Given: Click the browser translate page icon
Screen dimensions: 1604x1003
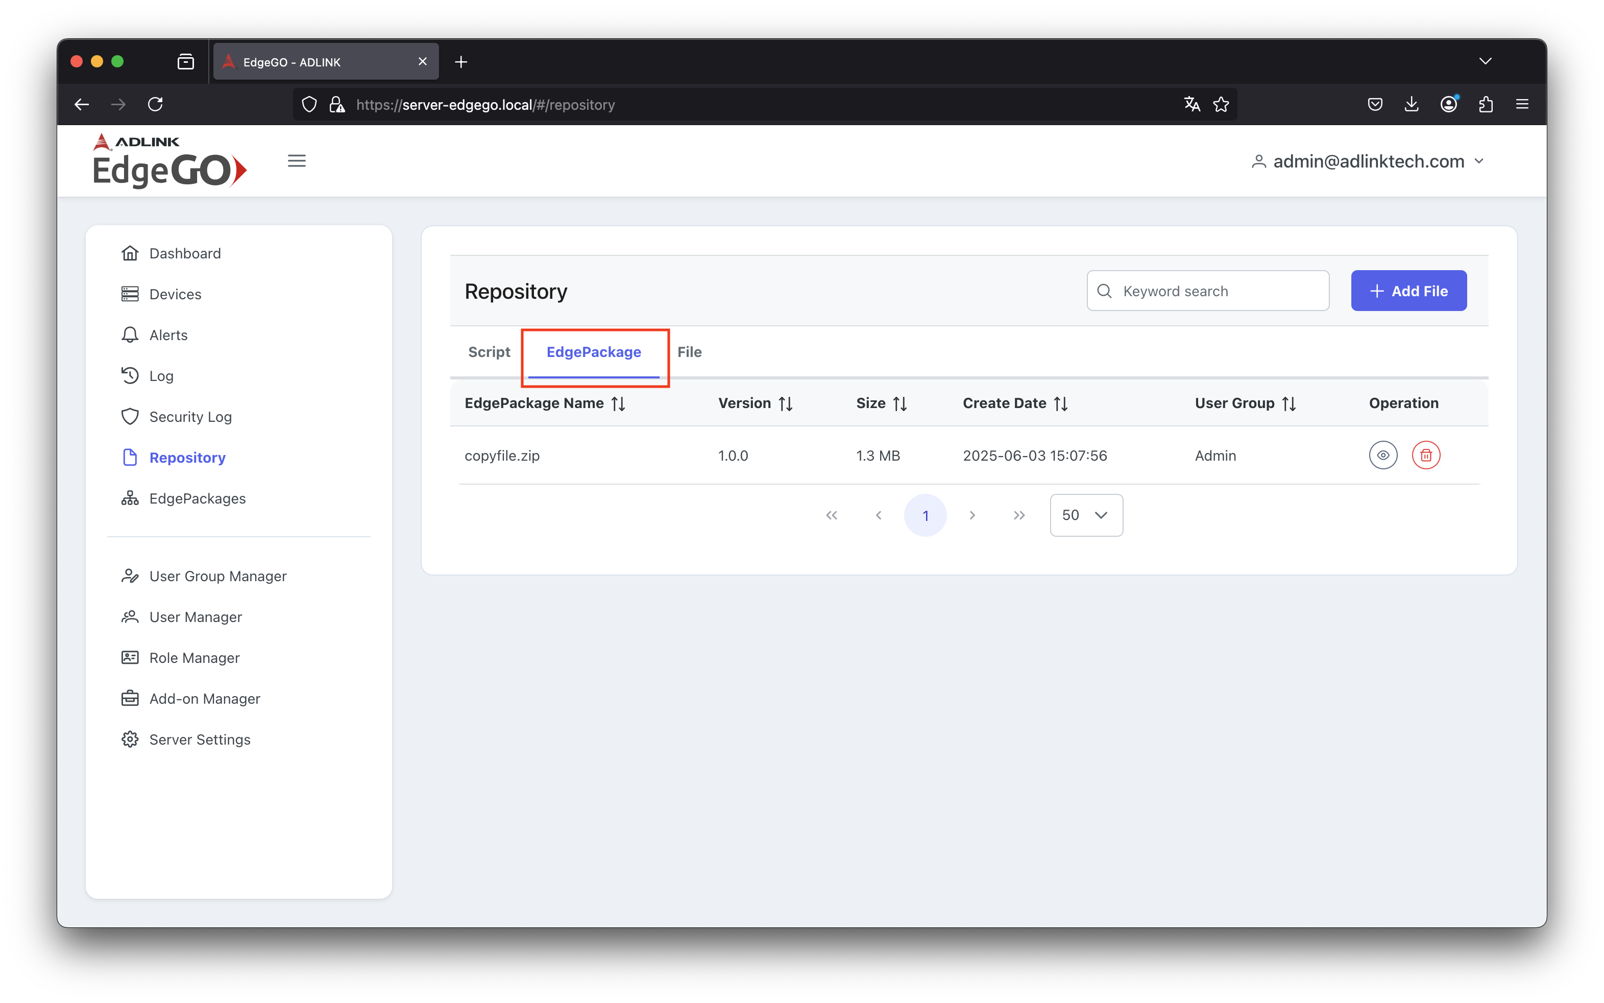Looking at the screenshot, I should pyautogui.click(x=1192, y=104).
